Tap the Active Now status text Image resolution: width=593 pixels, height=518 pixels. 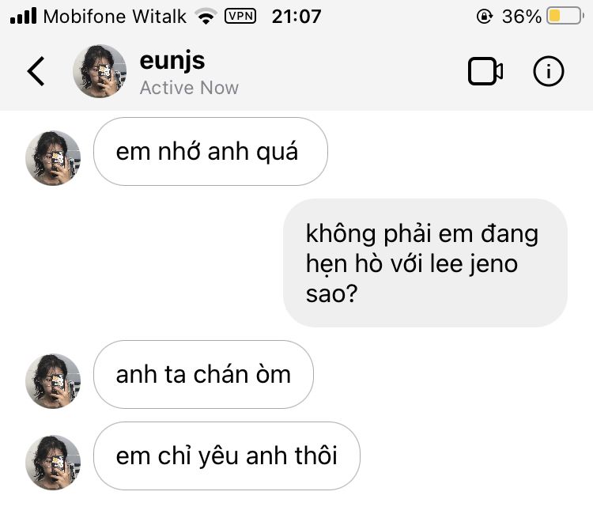click(x=189, y=88)
